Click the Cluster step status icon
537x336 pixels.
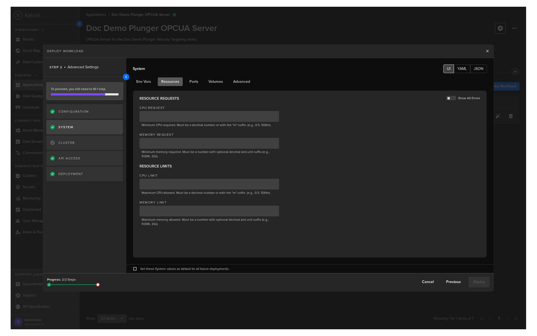(52, 143)
